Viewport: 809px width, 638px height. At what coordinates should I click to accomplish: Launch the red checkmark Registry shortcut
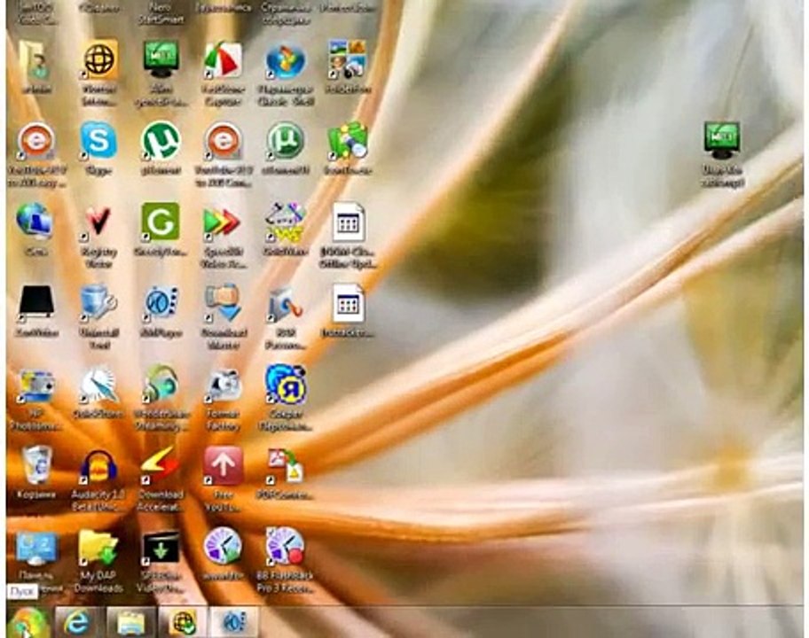point(98,222)
